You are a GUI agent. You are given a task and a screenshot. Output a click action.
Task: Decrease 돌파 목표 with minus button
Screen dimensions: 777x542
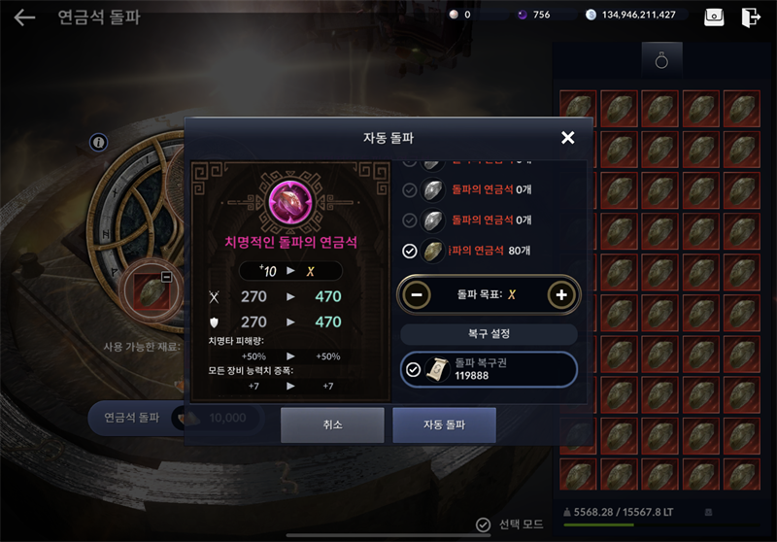[x=417, y=294]
